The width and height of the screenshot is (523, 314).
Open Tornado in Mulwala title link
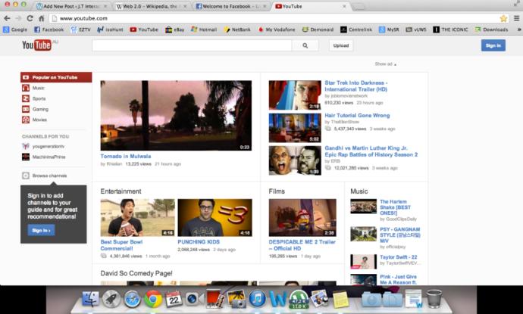coord(126,156)
